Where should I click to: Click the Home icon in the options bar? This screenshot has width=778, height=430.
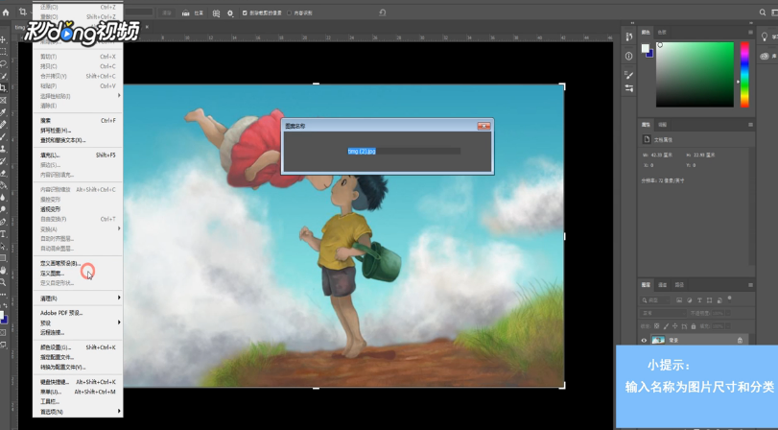tap(6, 12)
